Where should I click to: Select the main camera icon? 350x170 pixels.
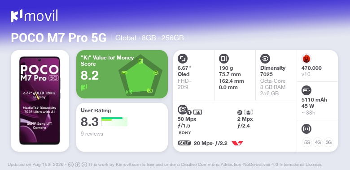[183, 109]
